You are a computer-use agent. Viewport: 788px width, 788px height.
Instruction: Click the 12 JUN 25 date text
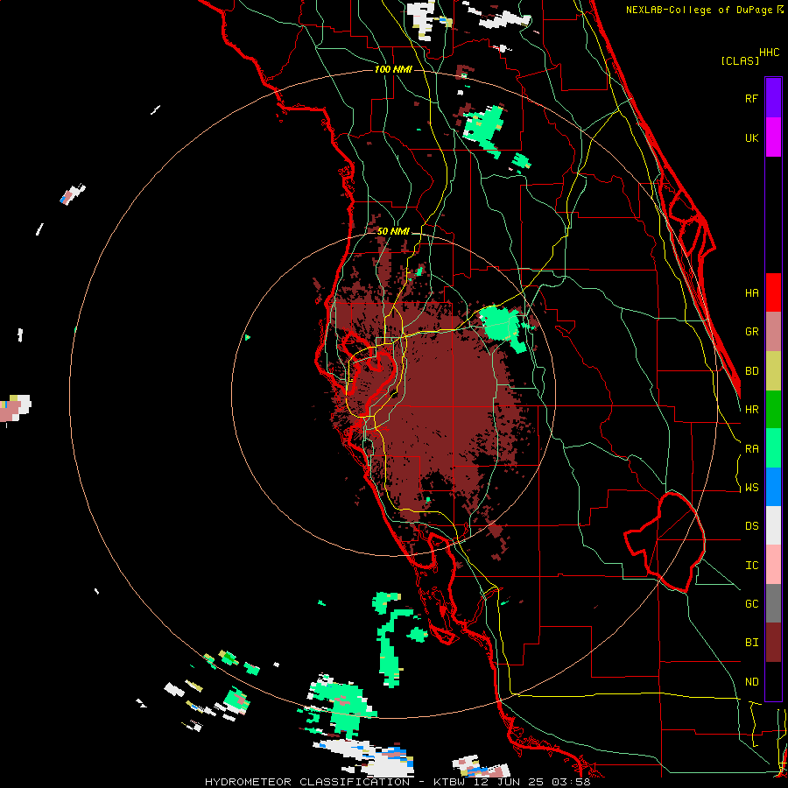click(x=510, y=782)
